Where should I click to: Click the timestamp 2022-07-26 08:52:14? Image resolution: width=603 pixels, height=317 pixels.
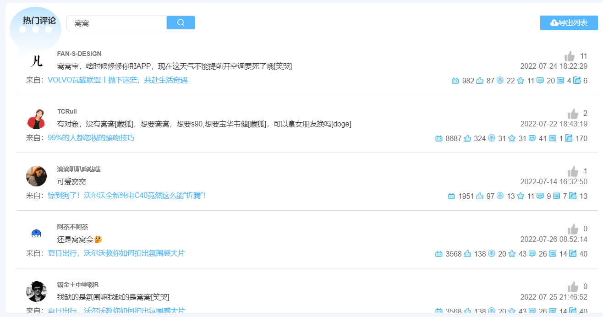click(x=554, y=240)
